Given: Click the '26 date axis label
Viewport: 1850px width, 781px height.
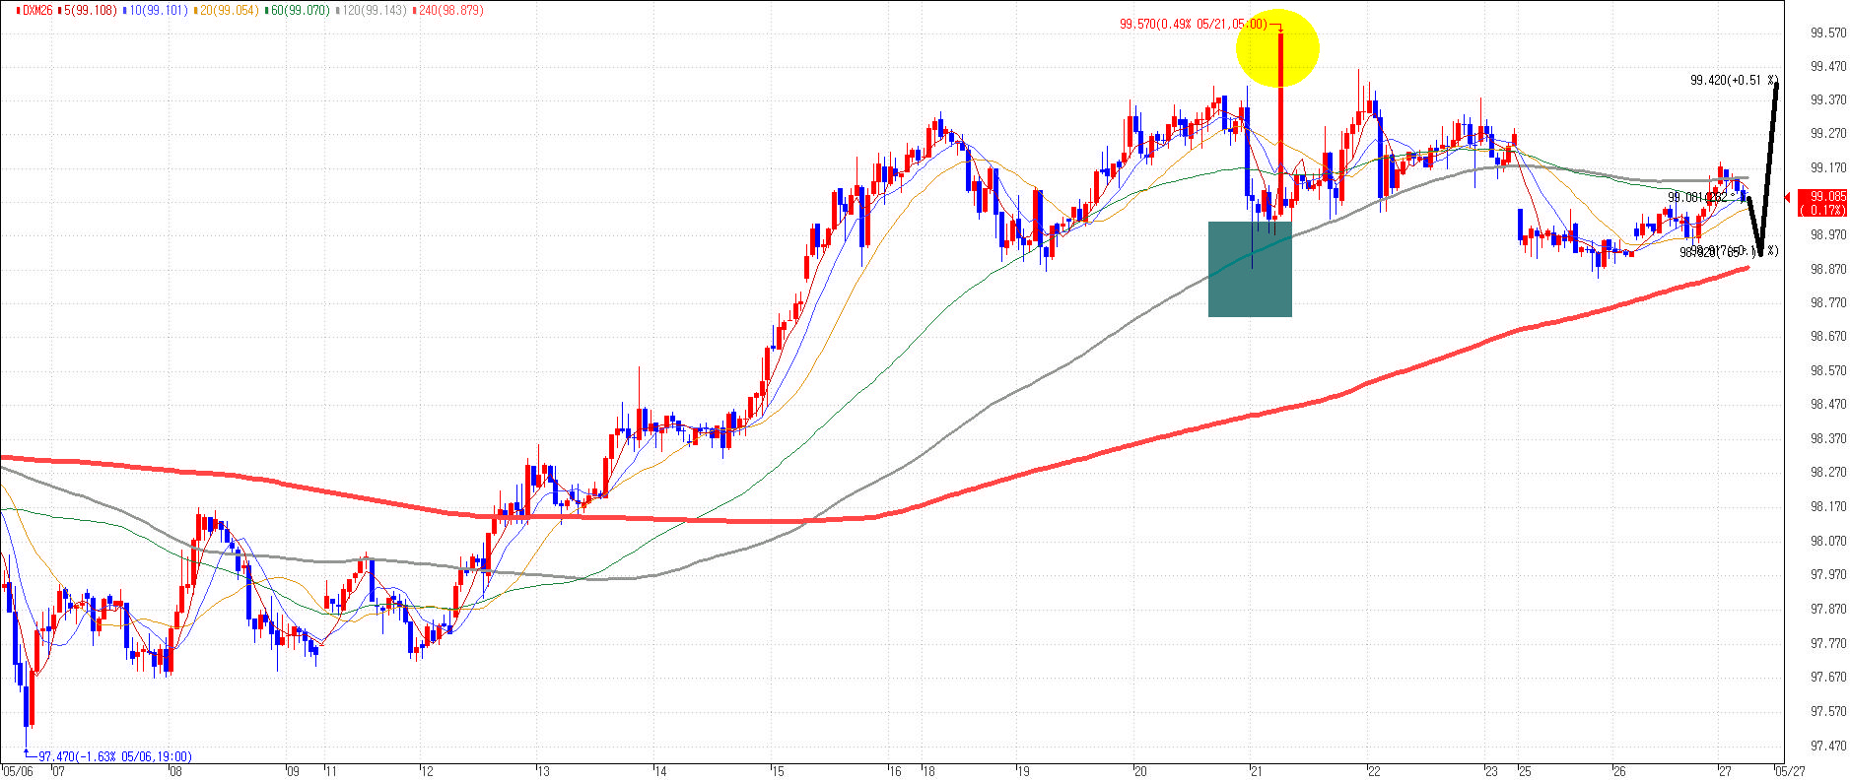Looking at the screenshot, I should point(1617,771).
